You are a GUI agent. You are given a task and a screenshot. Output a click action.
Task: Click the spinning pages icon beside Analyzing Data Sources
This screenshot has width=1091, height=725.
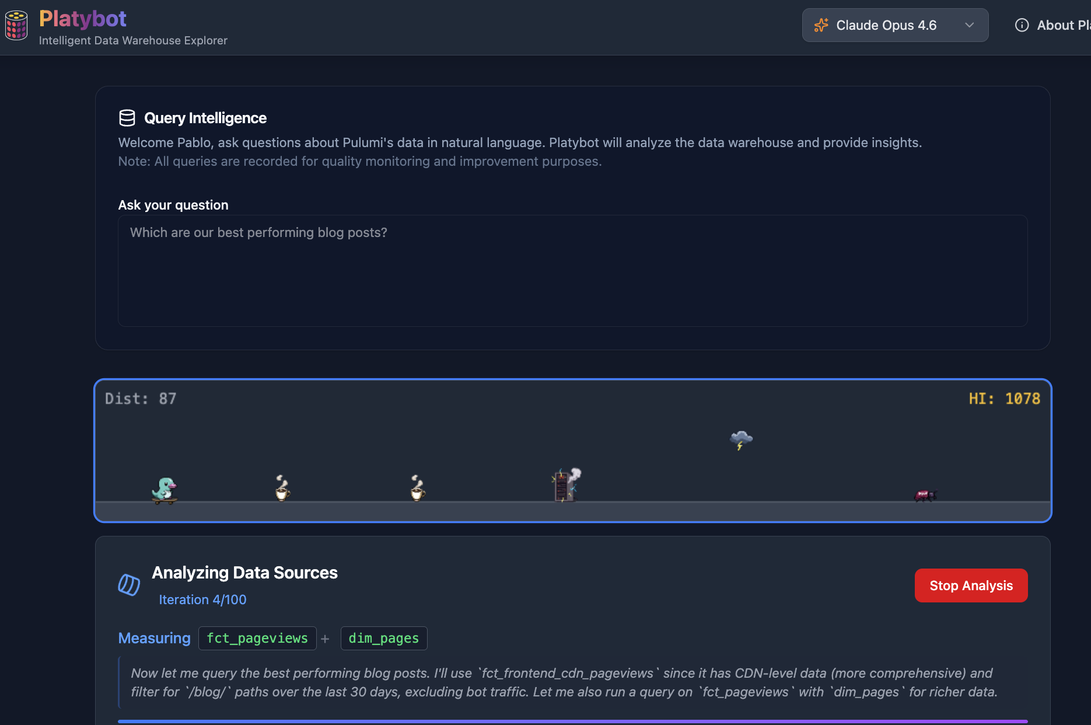[x=129, y=585]
